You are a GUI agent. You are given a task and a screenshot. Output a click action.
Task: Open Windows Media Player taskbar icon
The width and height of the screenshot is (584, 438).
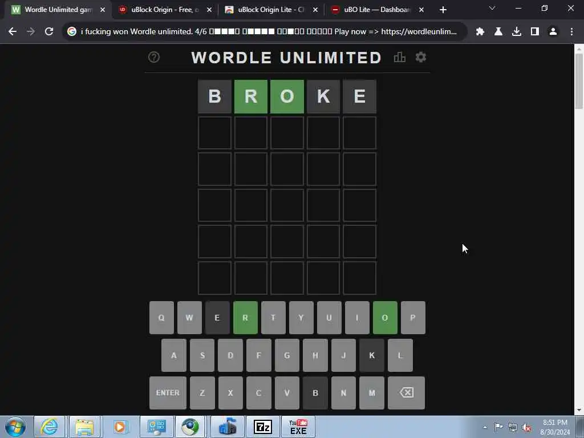(x=120, y=427)
